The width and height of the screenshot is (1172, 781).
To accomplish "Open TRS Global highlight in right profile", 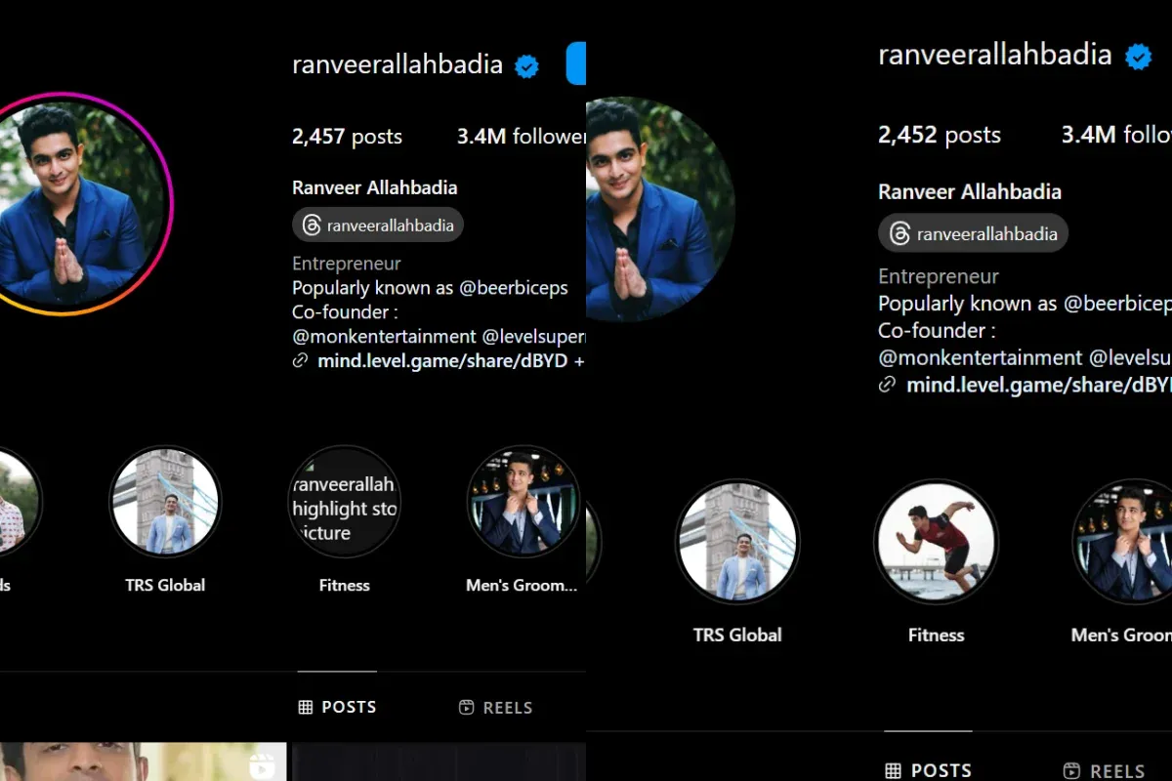I will (737, 541).
